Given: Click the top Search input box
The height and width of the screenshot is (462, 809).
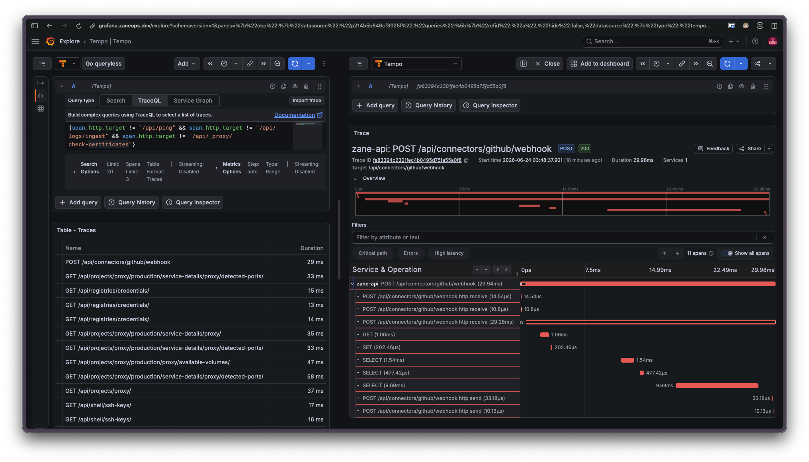Looking at the screenshot, I should tap(652, 41).
